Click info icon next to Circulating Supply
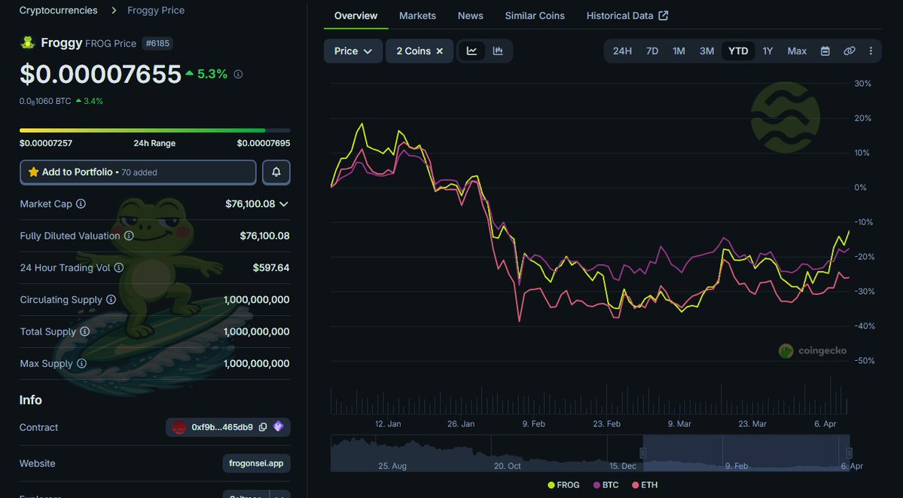The width and height of the screenshot is (903, 498). coord(111,300)
